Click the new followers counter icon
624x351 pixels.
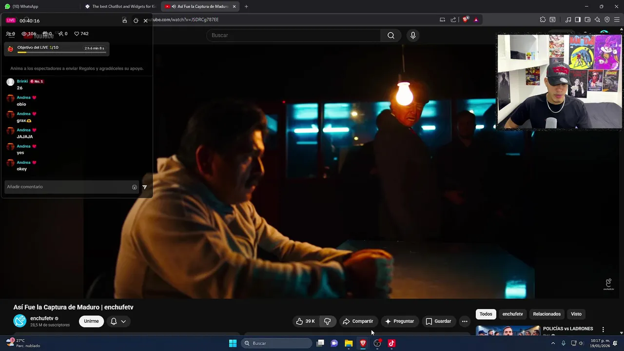pos(60,34)
